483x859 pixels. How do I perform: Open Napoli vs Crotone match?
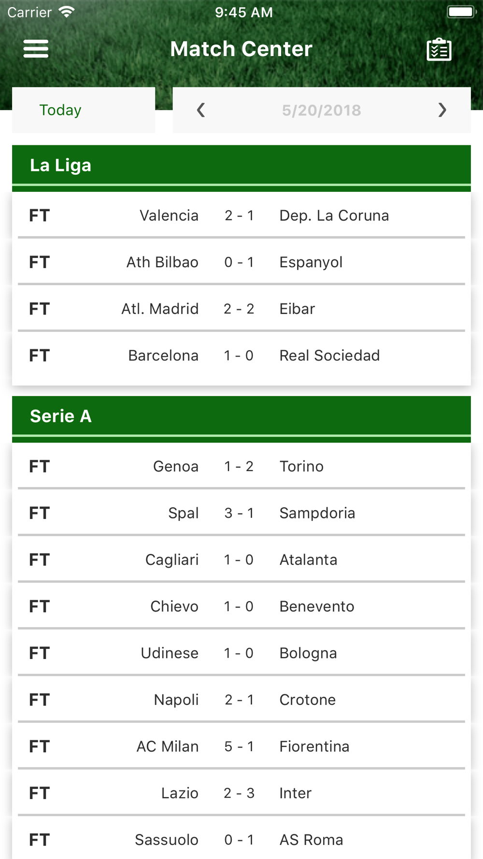pos(241,700)
